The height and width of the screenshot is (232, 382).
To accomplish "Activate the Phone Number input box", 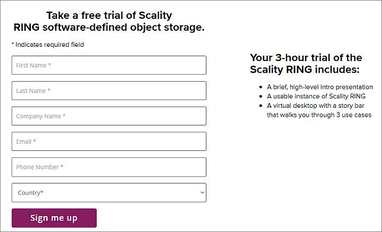I will pyautogui.click(x=109, y=167).
